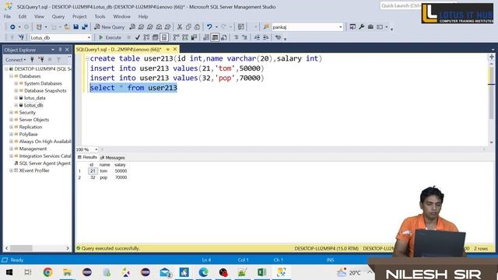Click the Comment out selected lines icon

(x=236, y=37)
